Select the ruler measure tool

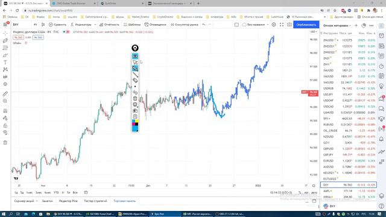(5, 94)
